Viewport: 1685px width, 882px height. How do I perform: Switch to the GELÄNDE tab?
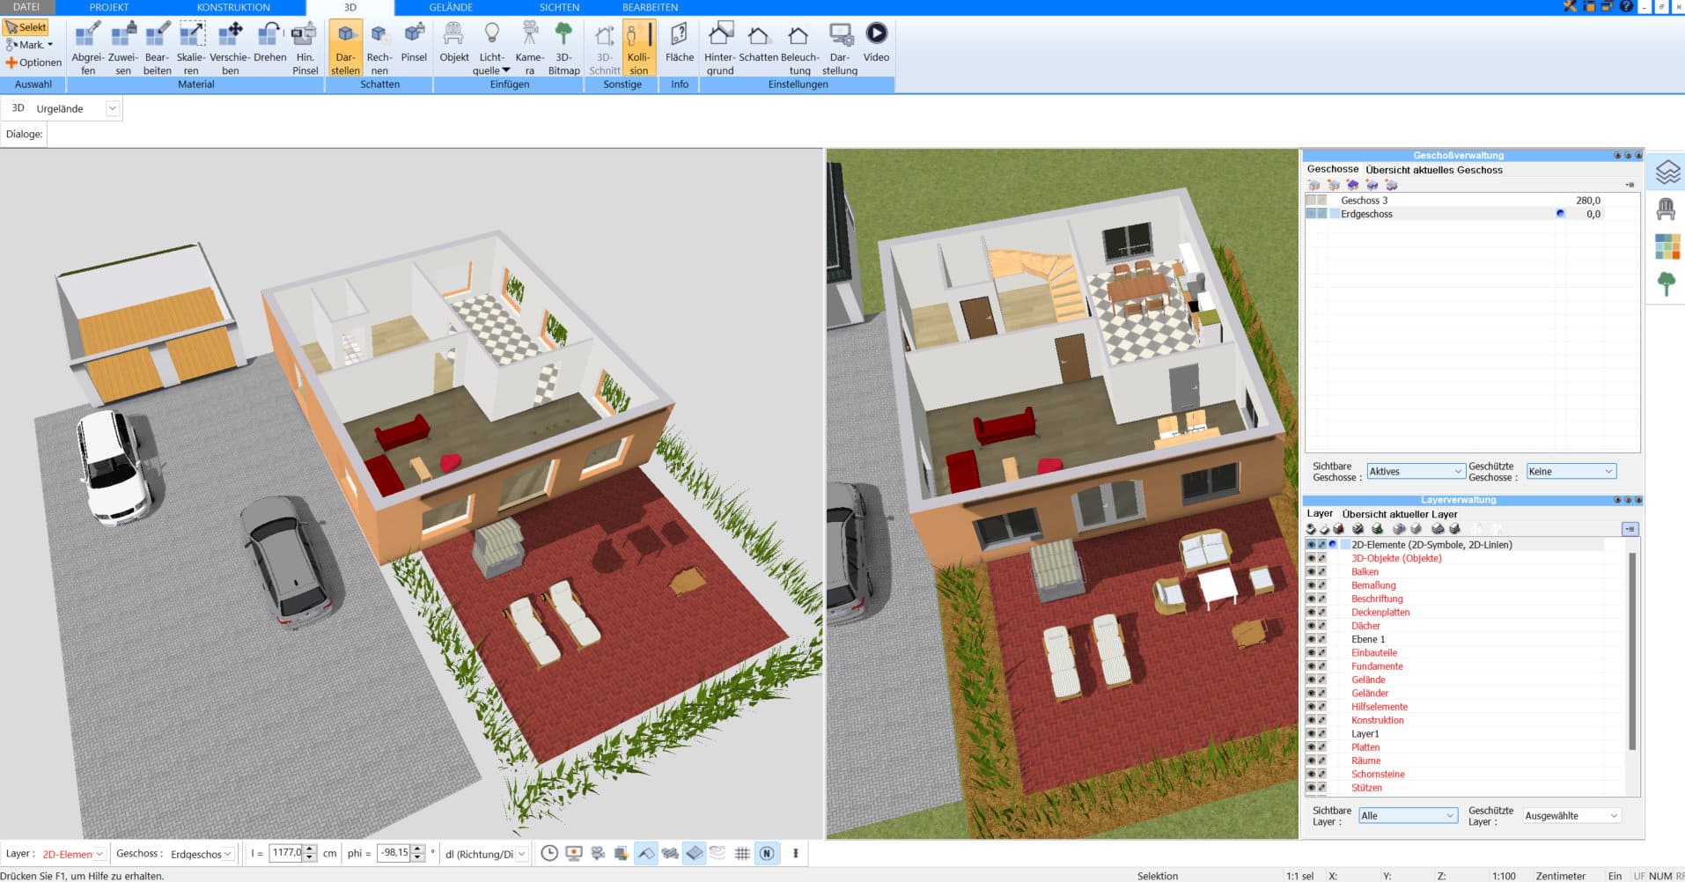point(451,7)
